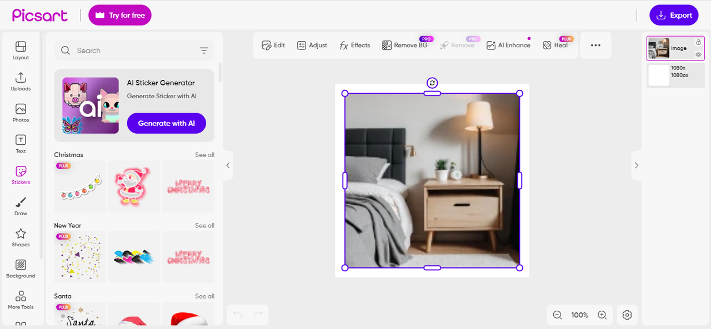
Task: Toggle Image layer visibility eye
Action: 698,54
